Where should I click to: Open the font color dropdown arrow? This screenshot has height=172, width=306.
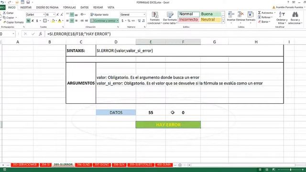[x=63, y=21]
